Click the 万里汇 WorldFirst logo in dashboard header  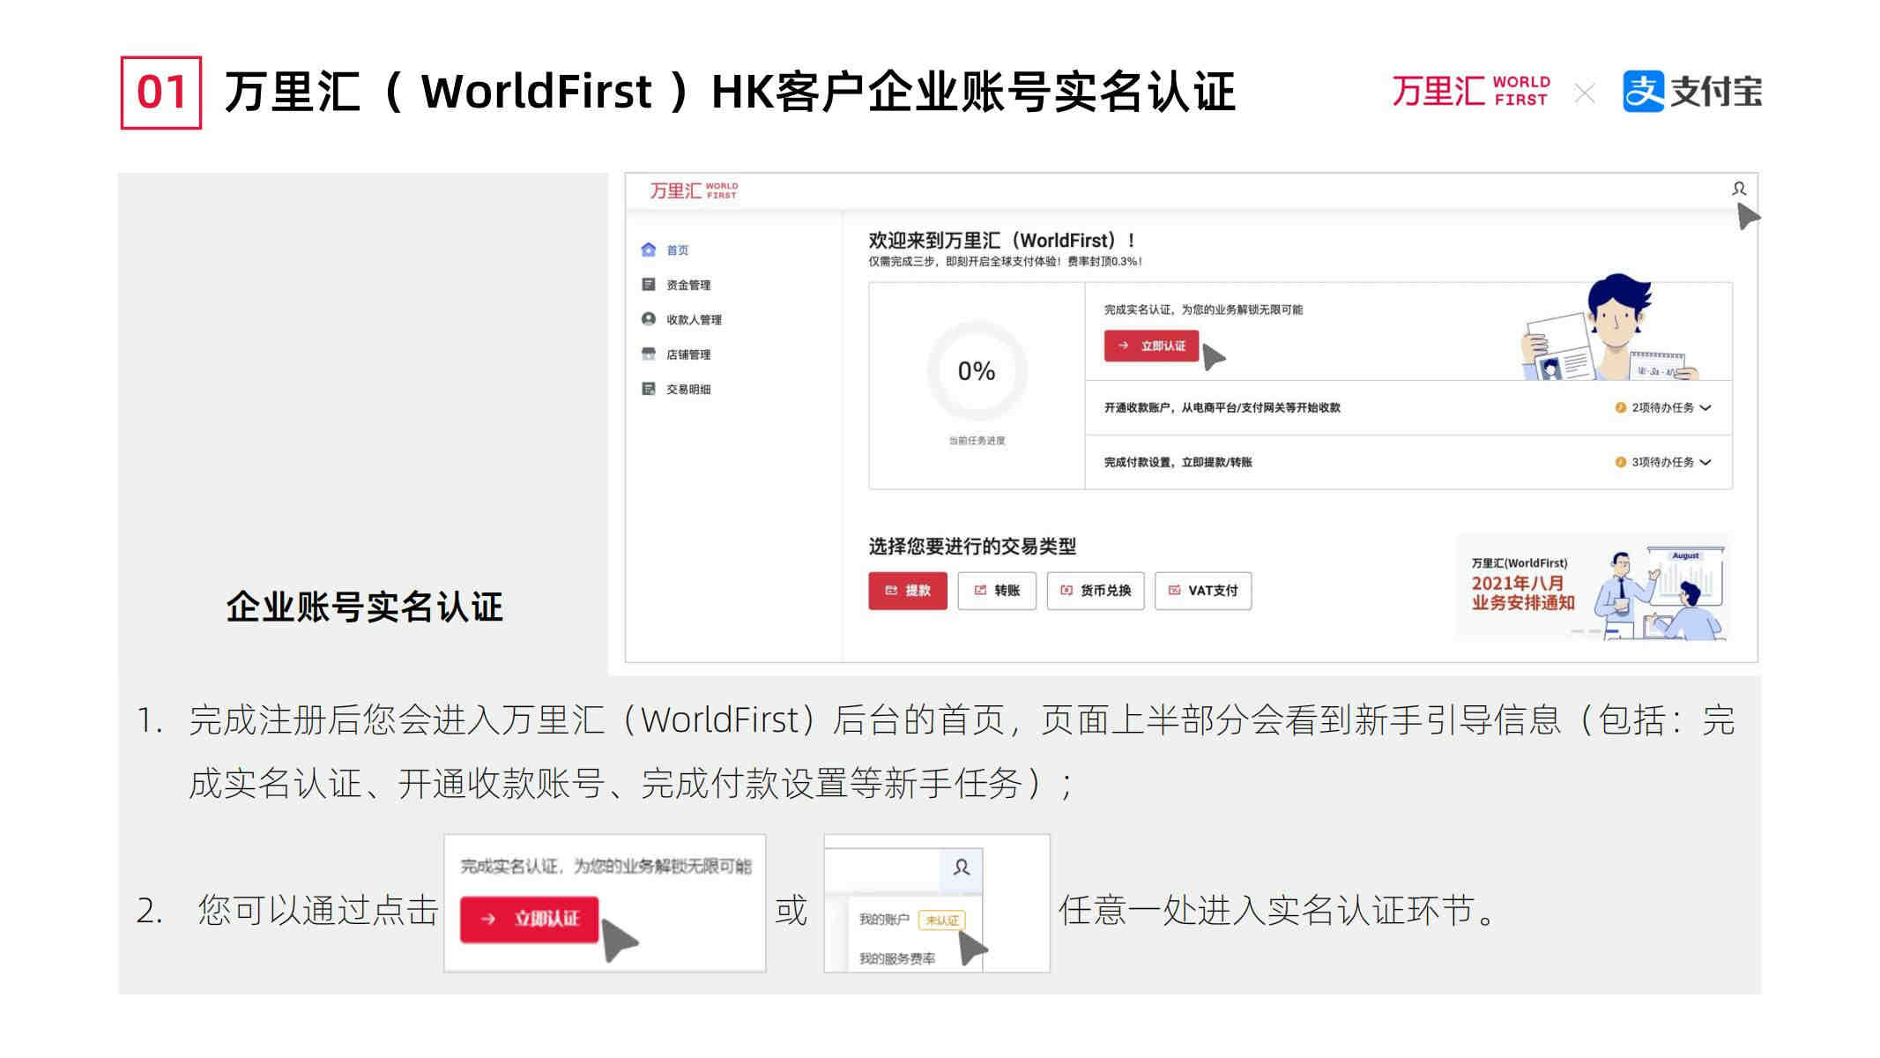click(x=694, y=190)
